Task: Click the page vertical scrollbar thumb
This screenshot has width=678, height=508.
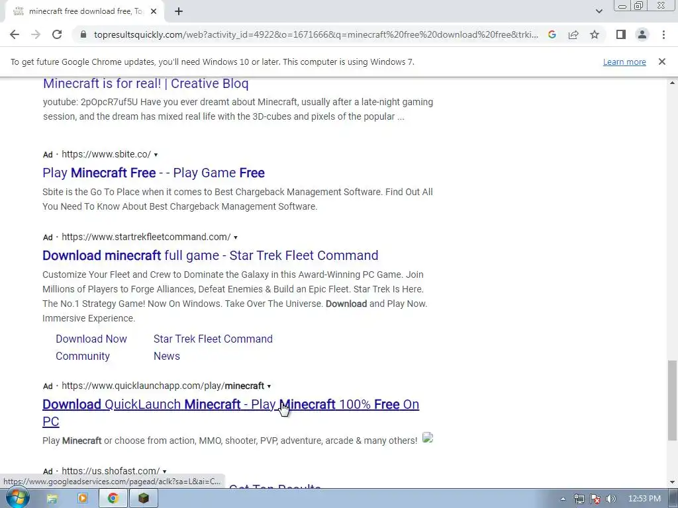Action: (x=672, y=400)
